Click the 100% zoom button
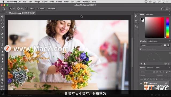Image resolution: width=171 pixels, height=97 pixels. (32, 9)
